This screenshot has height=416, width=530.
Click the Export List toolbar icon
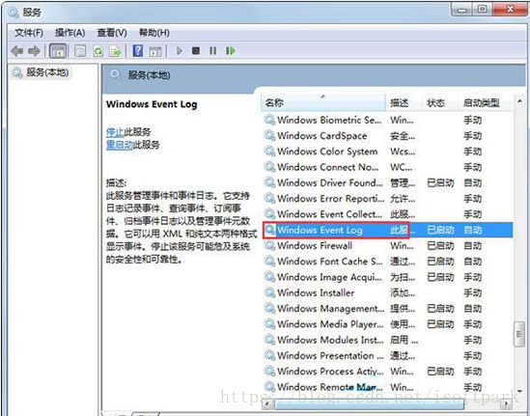pos(115,51)
